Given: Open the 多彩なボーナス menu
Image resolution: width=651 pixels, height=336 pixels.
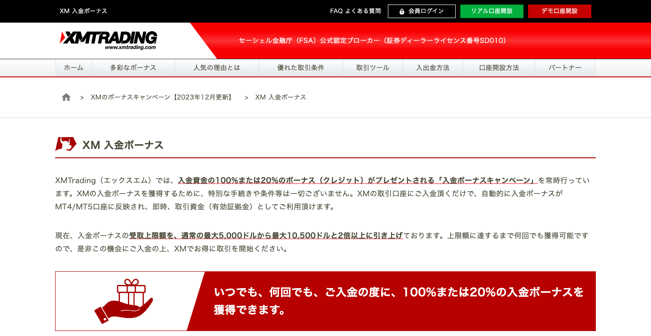Looking at the screenshot, I should tap(133, 68).
